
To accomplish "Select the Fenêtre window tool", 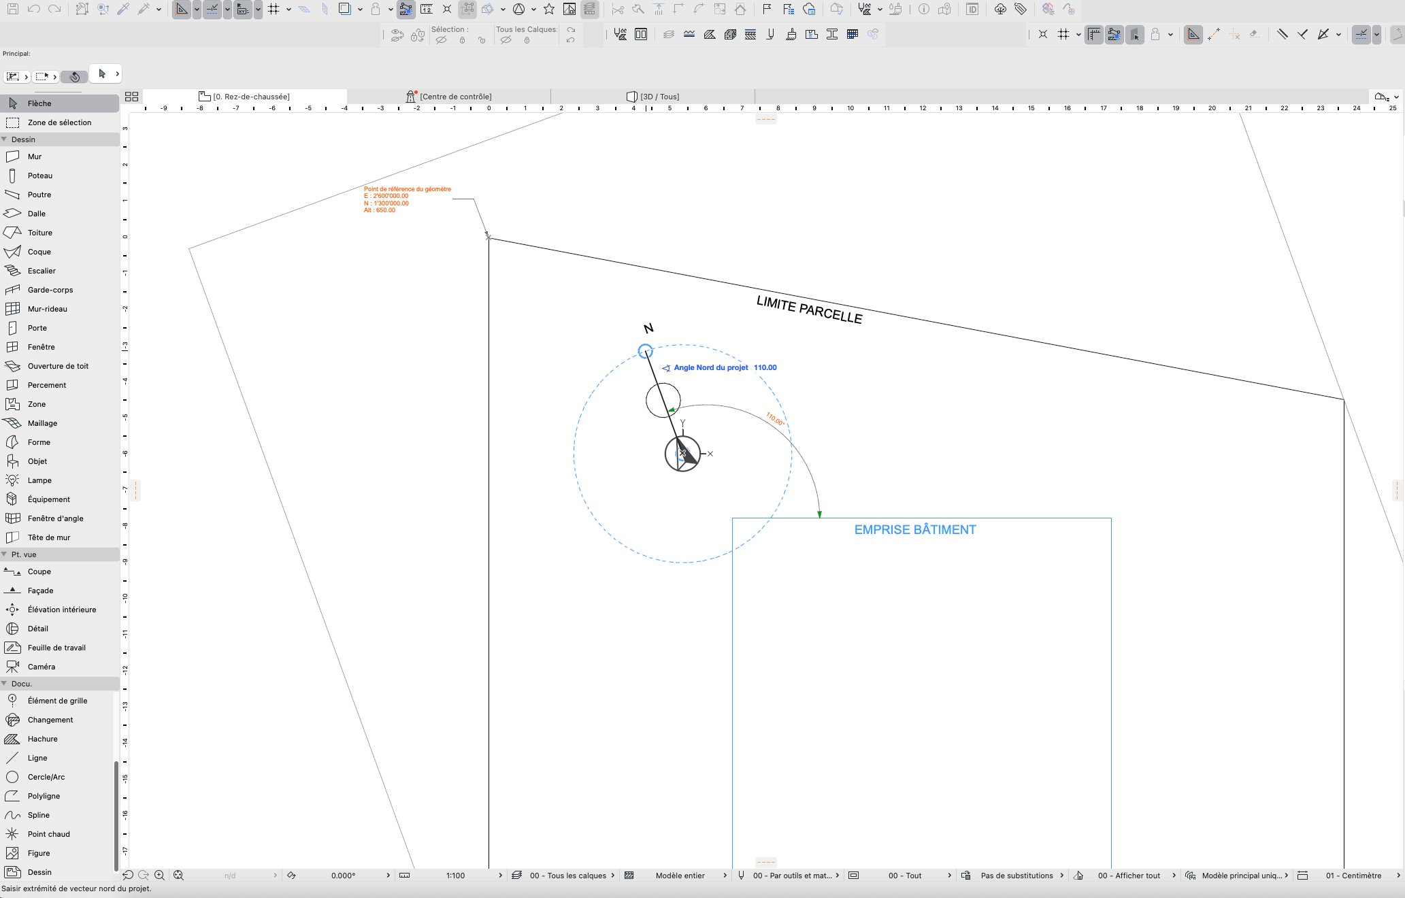I will [x=60, y=347].
